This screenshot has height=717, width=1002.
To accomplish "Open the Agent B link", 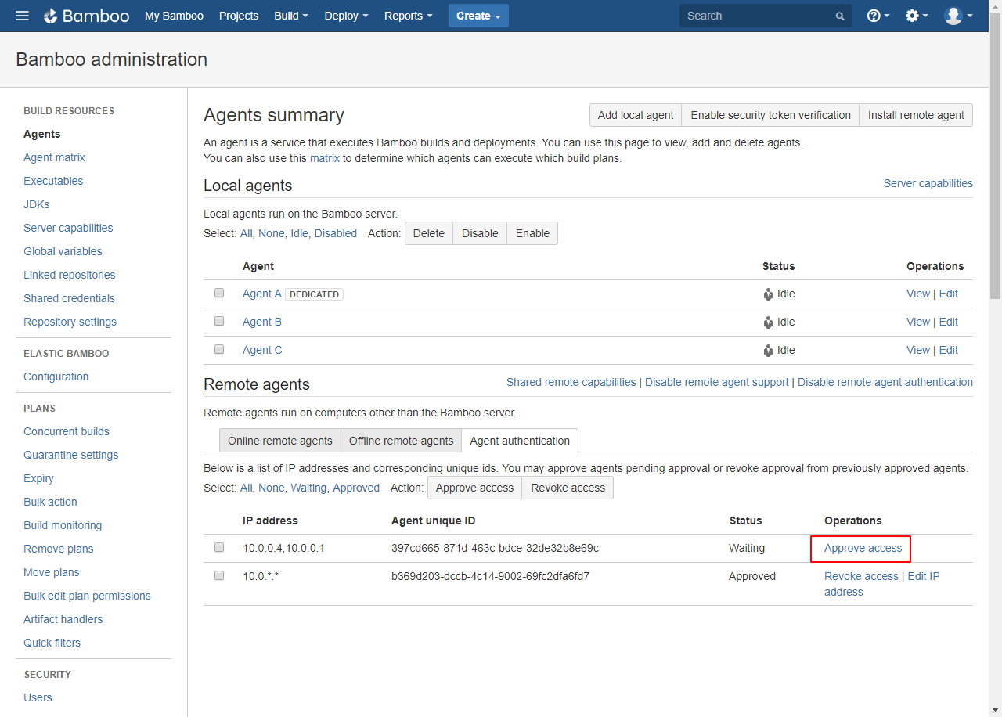I will 262,322.
